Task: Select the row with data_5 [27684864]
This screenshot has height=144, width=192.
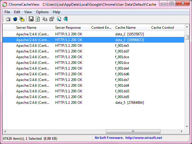Action: click(93, 103)
